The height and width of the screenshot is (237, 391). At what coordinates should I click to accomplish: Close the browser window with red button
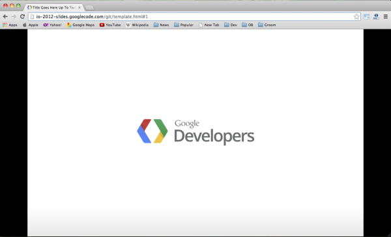pos(5,5)
